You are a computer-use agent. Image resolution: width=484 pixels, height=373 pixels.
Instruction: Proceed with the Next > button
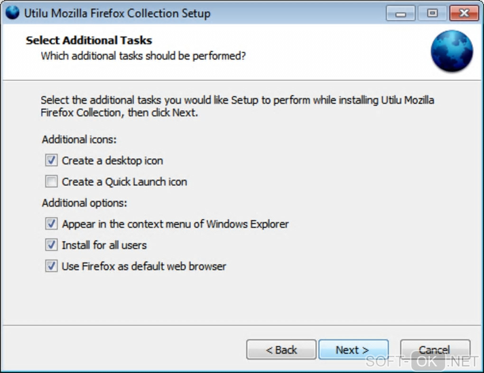tap(353, 350)
